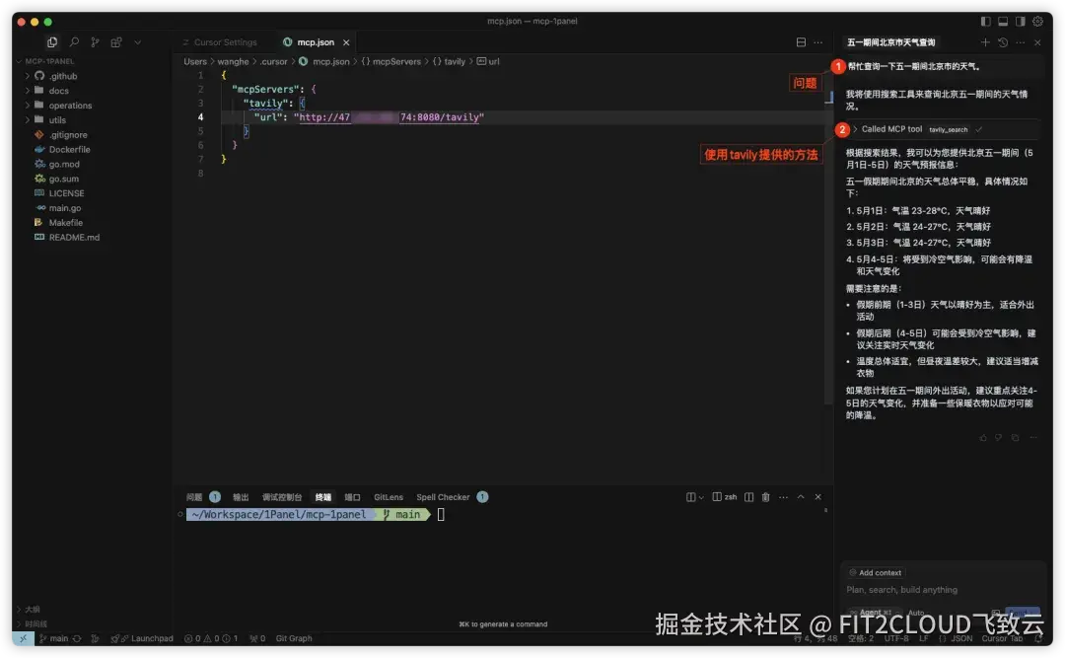Select the 终端 panel tab
The width and height of the screenshot is (1065, 658).
coord(323,497)
